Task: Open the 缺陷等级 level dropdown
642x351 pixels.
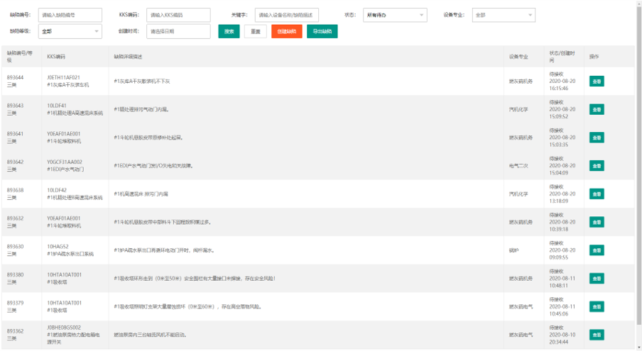Action: coord(69,31)
